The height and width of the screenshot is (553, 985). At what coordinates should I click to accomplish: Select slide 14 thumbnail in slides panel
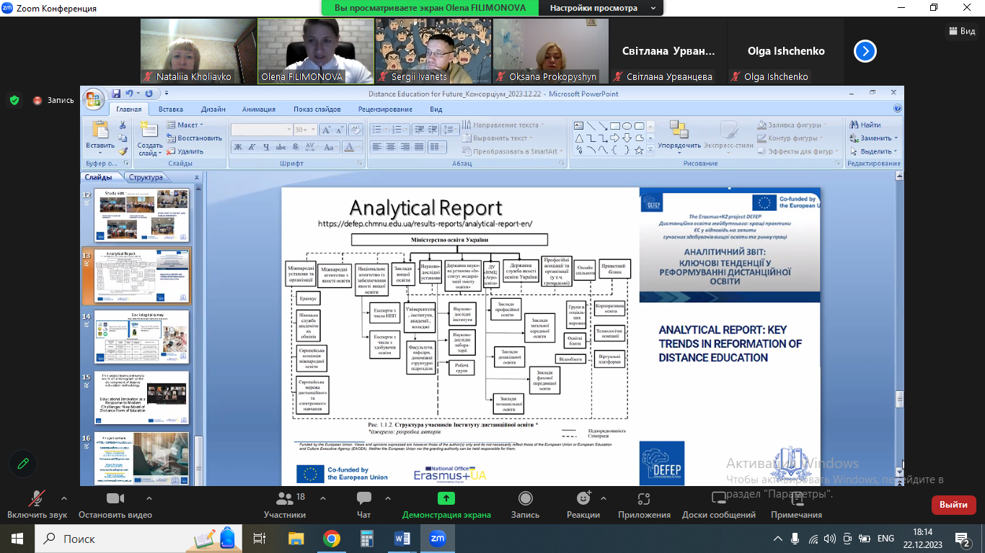coord(141,337)
